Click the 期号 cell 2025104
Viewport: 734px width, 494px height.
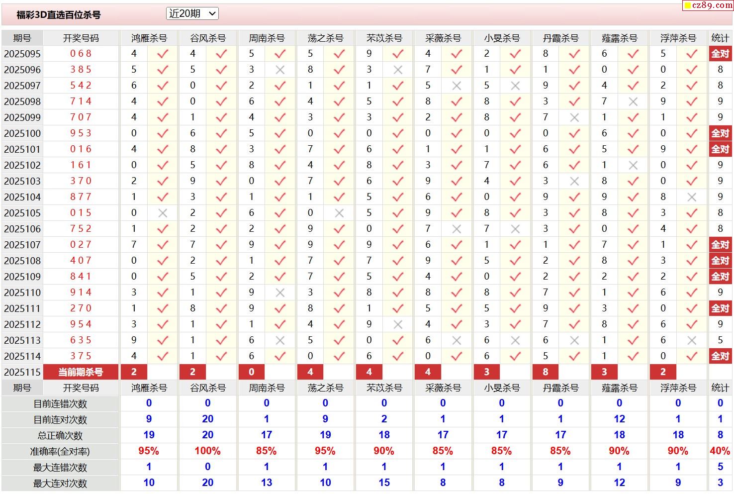coord(22,197)
